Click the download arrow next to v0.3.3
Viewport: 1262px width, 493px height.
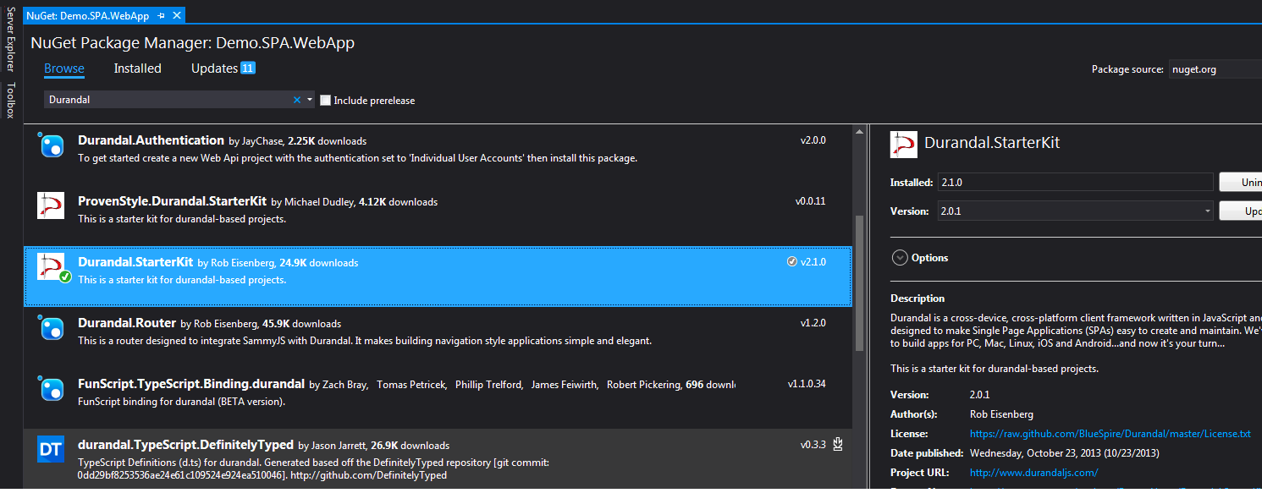838,443
